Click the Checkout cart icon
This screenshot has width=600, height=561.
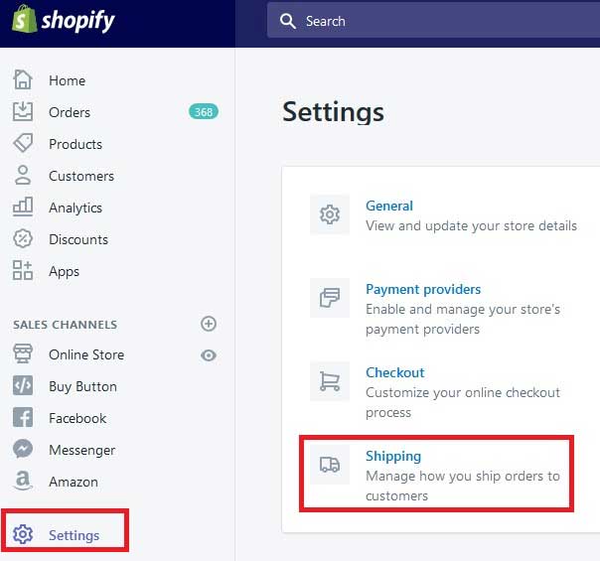point(330,381)
